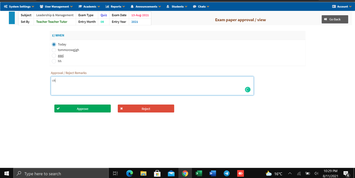Select the "Today" radio option
Image resolution: width=355 pixels, height=178 pixels.
pos(54,44)
